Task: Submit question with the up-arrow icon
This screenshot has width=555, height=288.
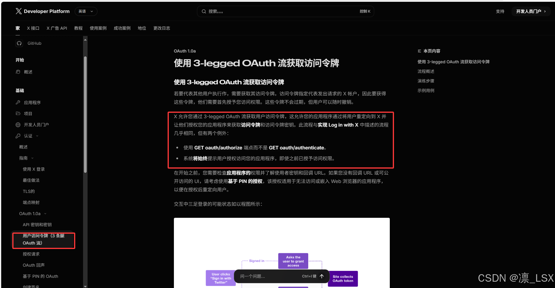Action: point(322,276)
